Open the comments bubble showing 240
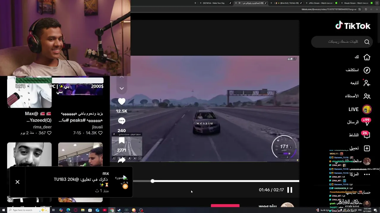Screen dimensions: 380x213 [122, 121]
